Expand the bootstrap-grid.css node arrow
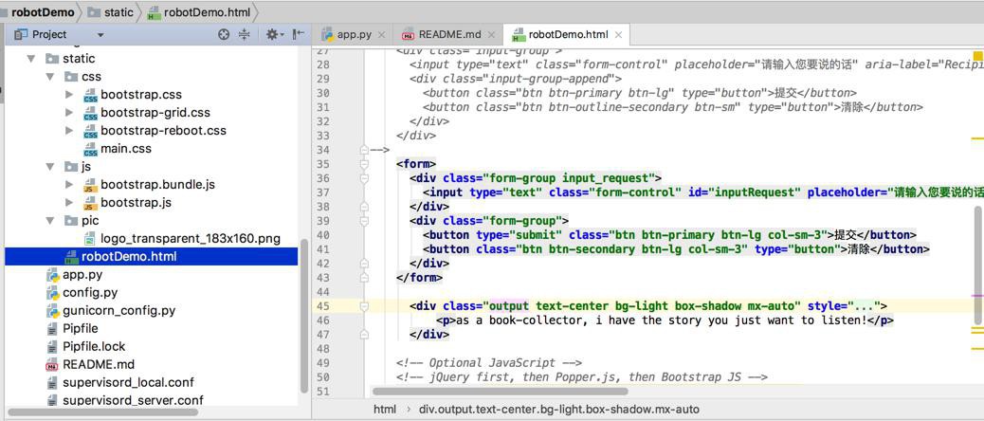984x421 pixels. tap(69, 113)
